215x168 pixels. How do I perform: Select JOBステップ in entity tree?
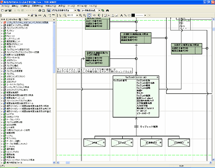11,82
